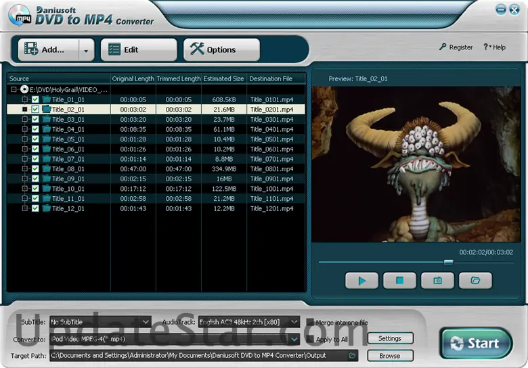Select destination file Title_0801.mp4
Image resolution: width=528 pixels, height=368 pixels.
[271, 169]
